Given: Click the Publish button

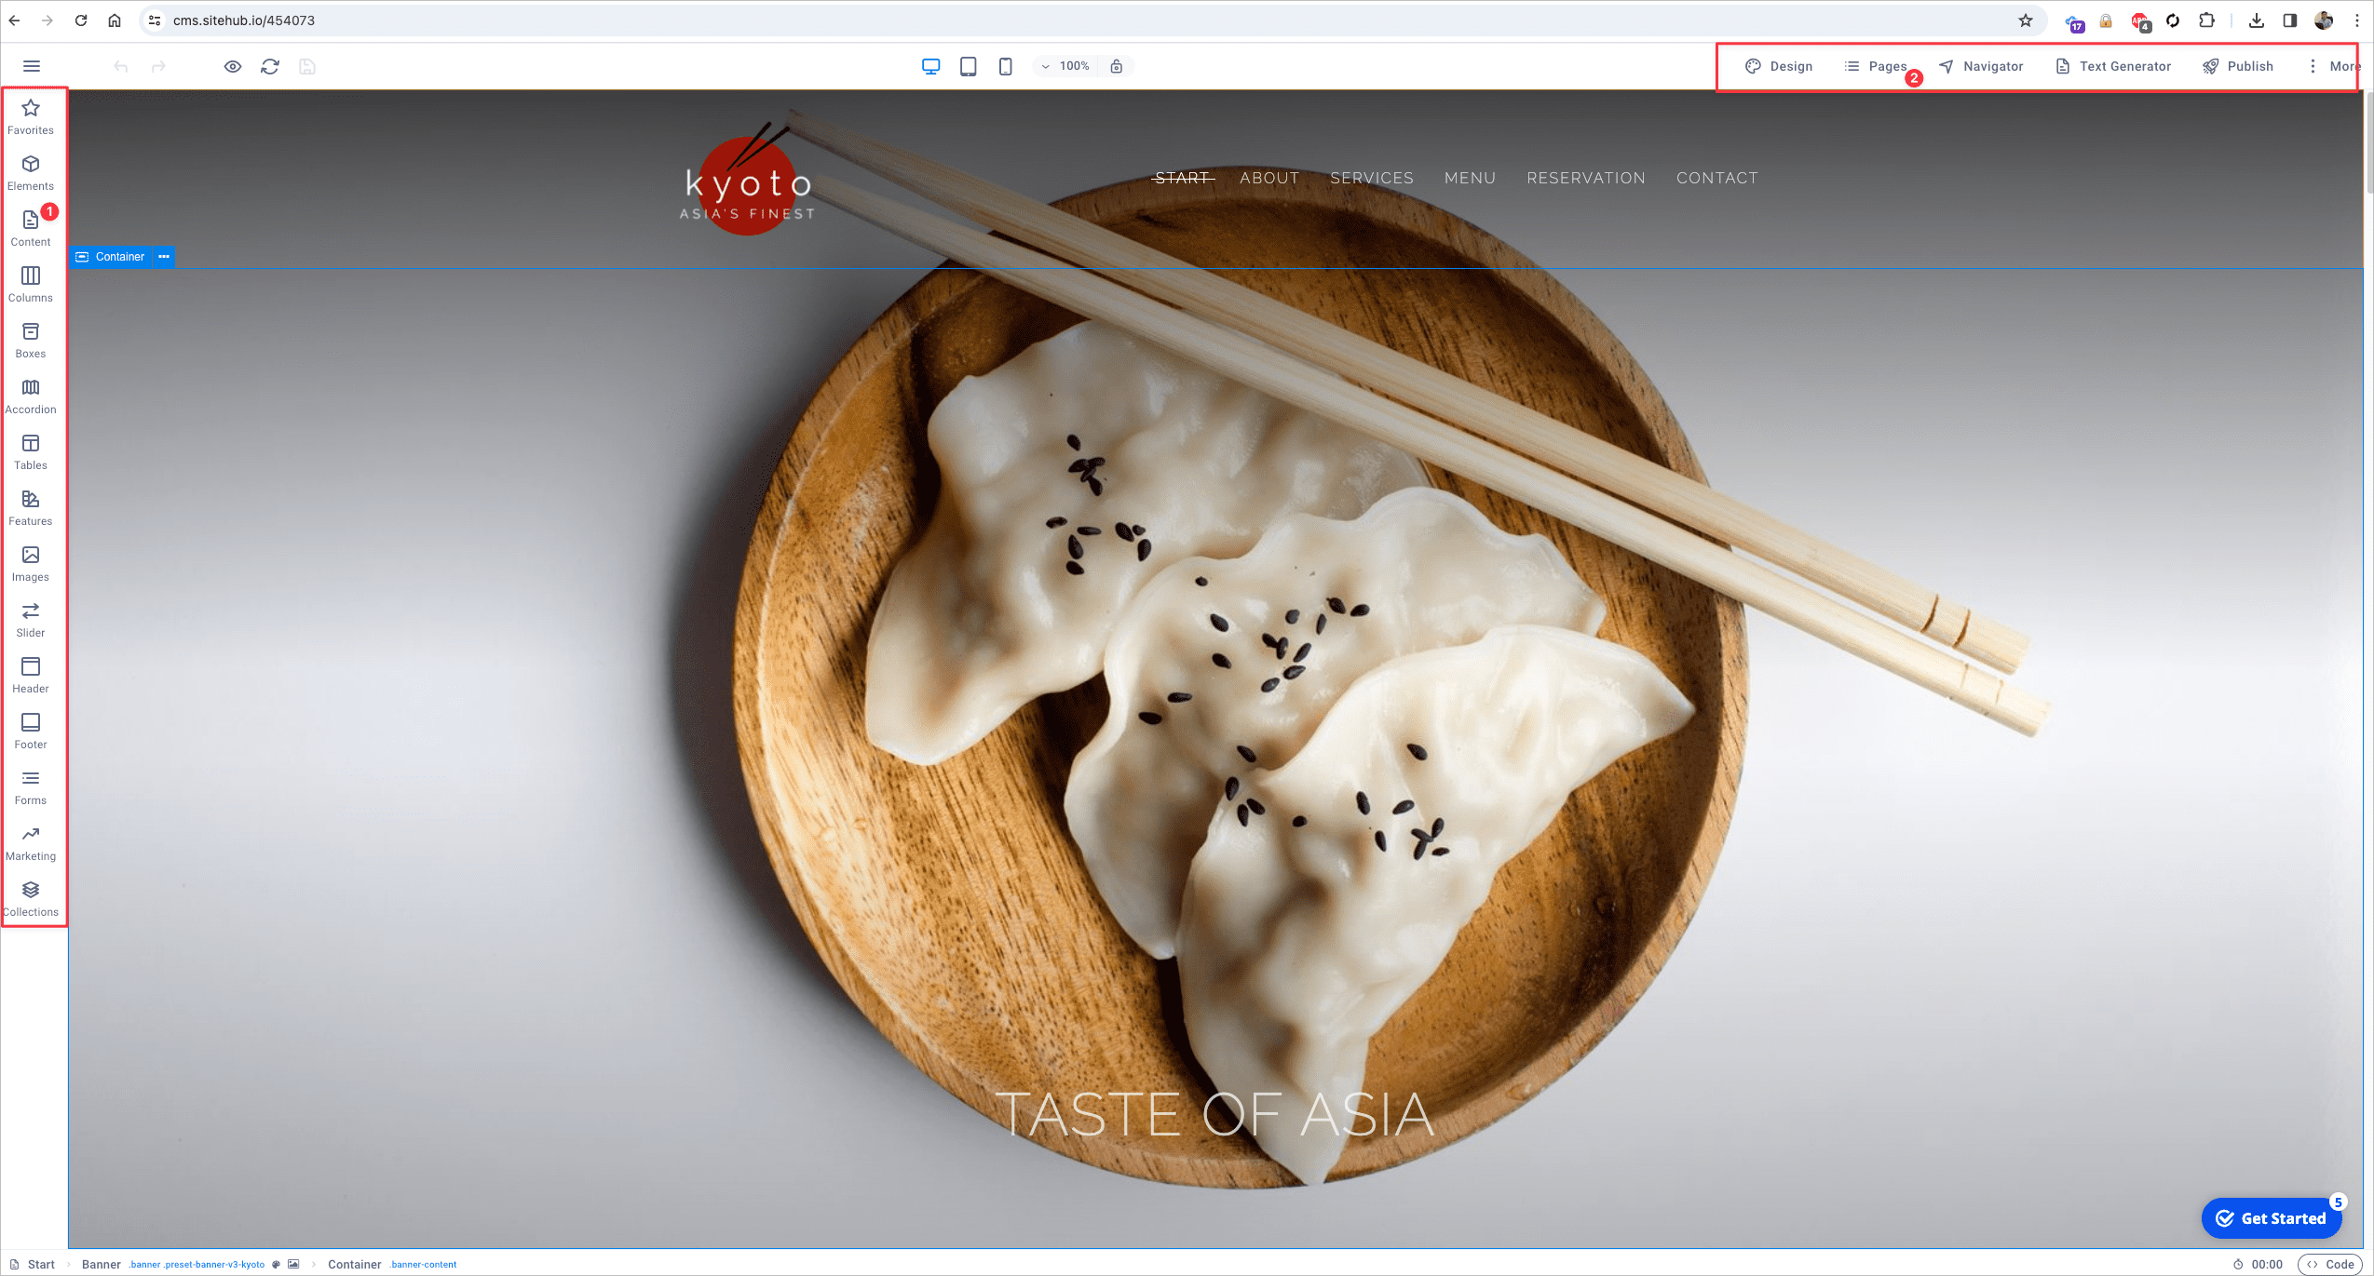Looking at the screenshot, I should pos(2238,66).
